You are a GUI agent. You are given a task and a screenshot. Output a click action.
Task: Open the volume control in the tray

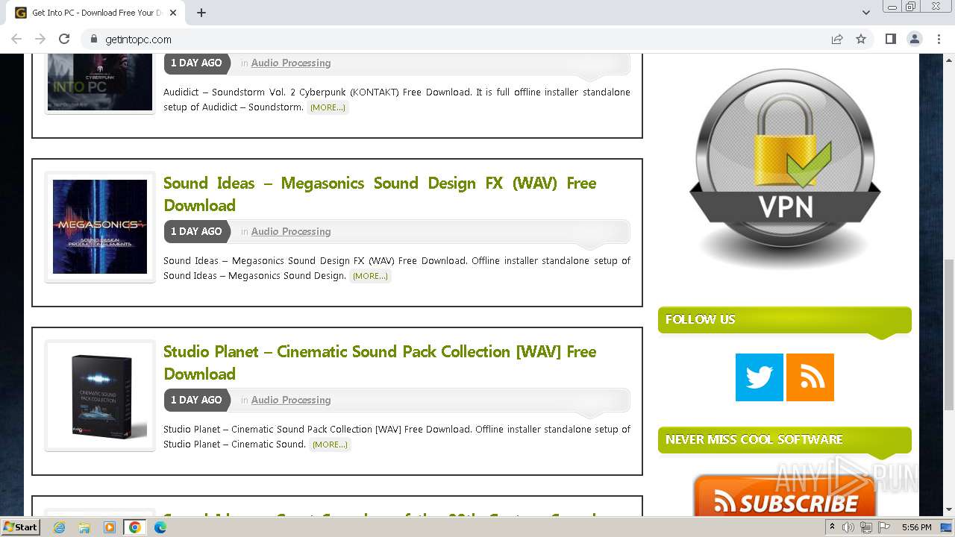click(x=848, y=527)
